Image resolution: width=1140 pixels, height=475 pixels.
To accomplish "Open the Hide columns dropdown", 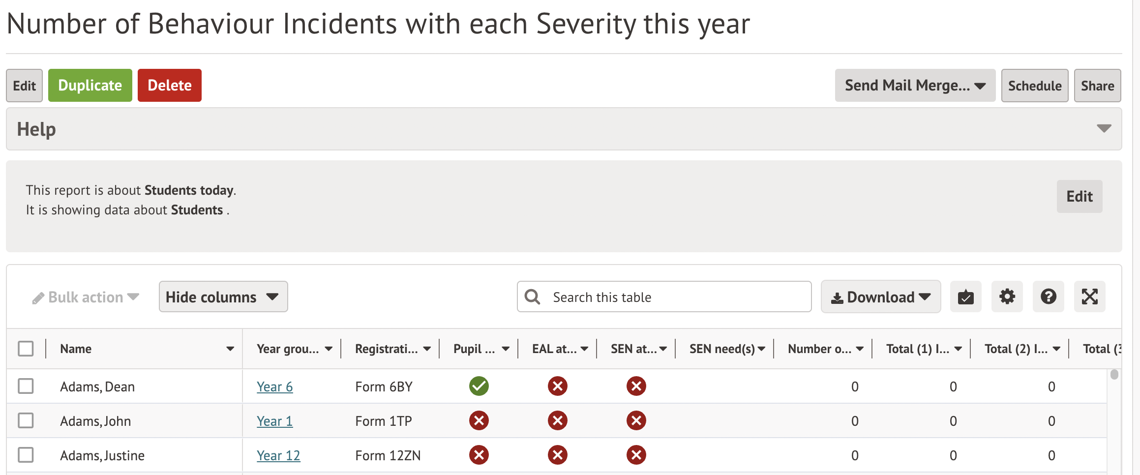I will (x=223, y=297).
